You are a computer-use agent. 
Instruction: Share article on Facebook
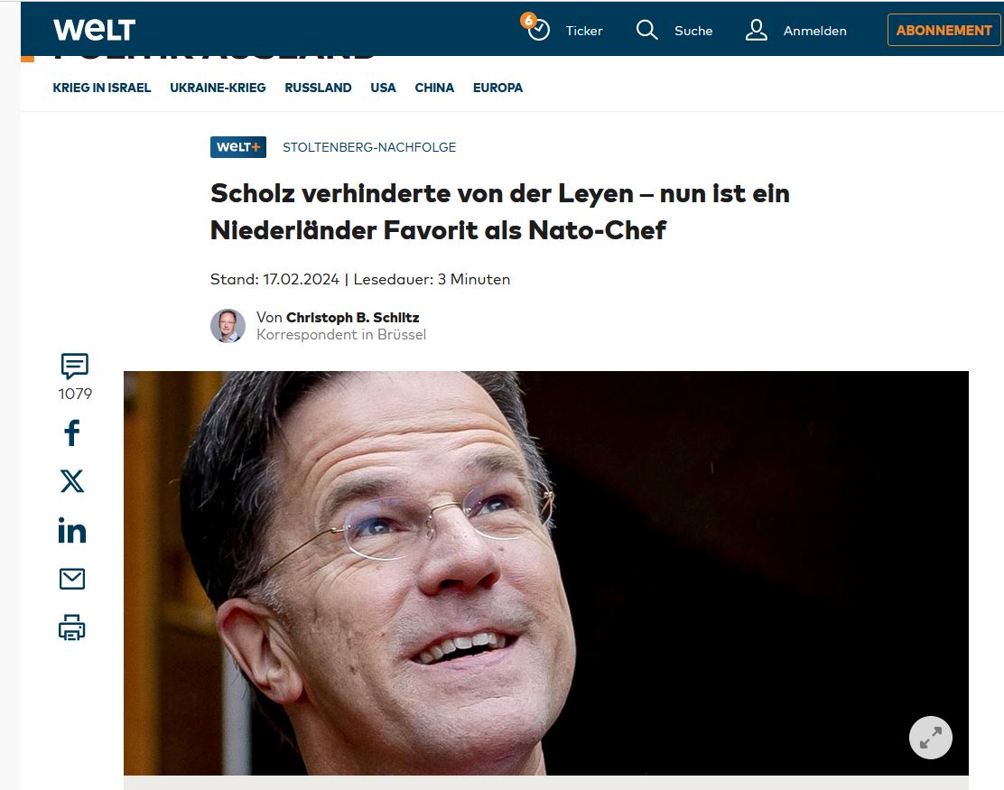pos(72,432)
